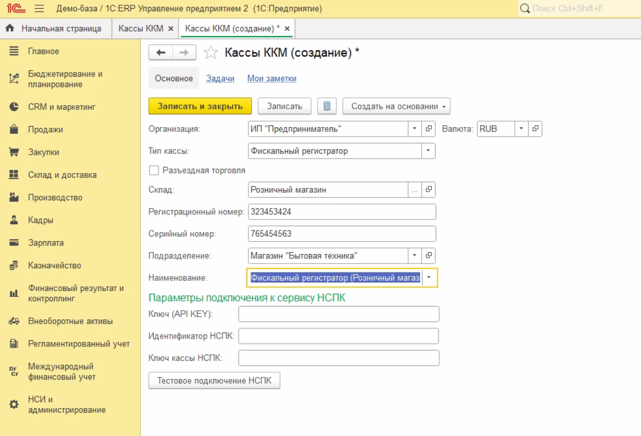Open Подразделение item with open-form icon

428,256
